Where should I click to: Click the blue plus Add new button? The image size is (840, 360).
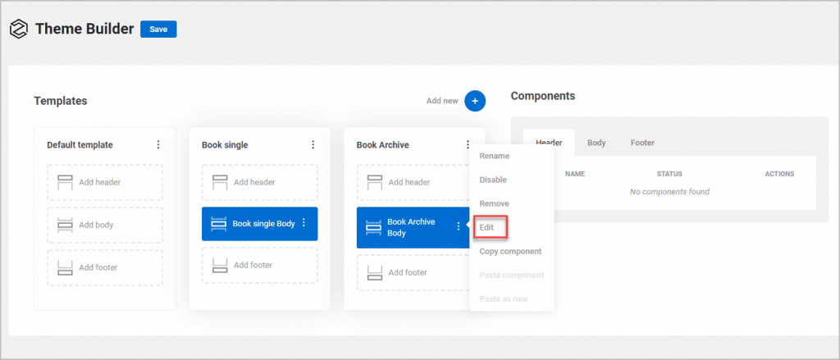(x=475, y=101)
